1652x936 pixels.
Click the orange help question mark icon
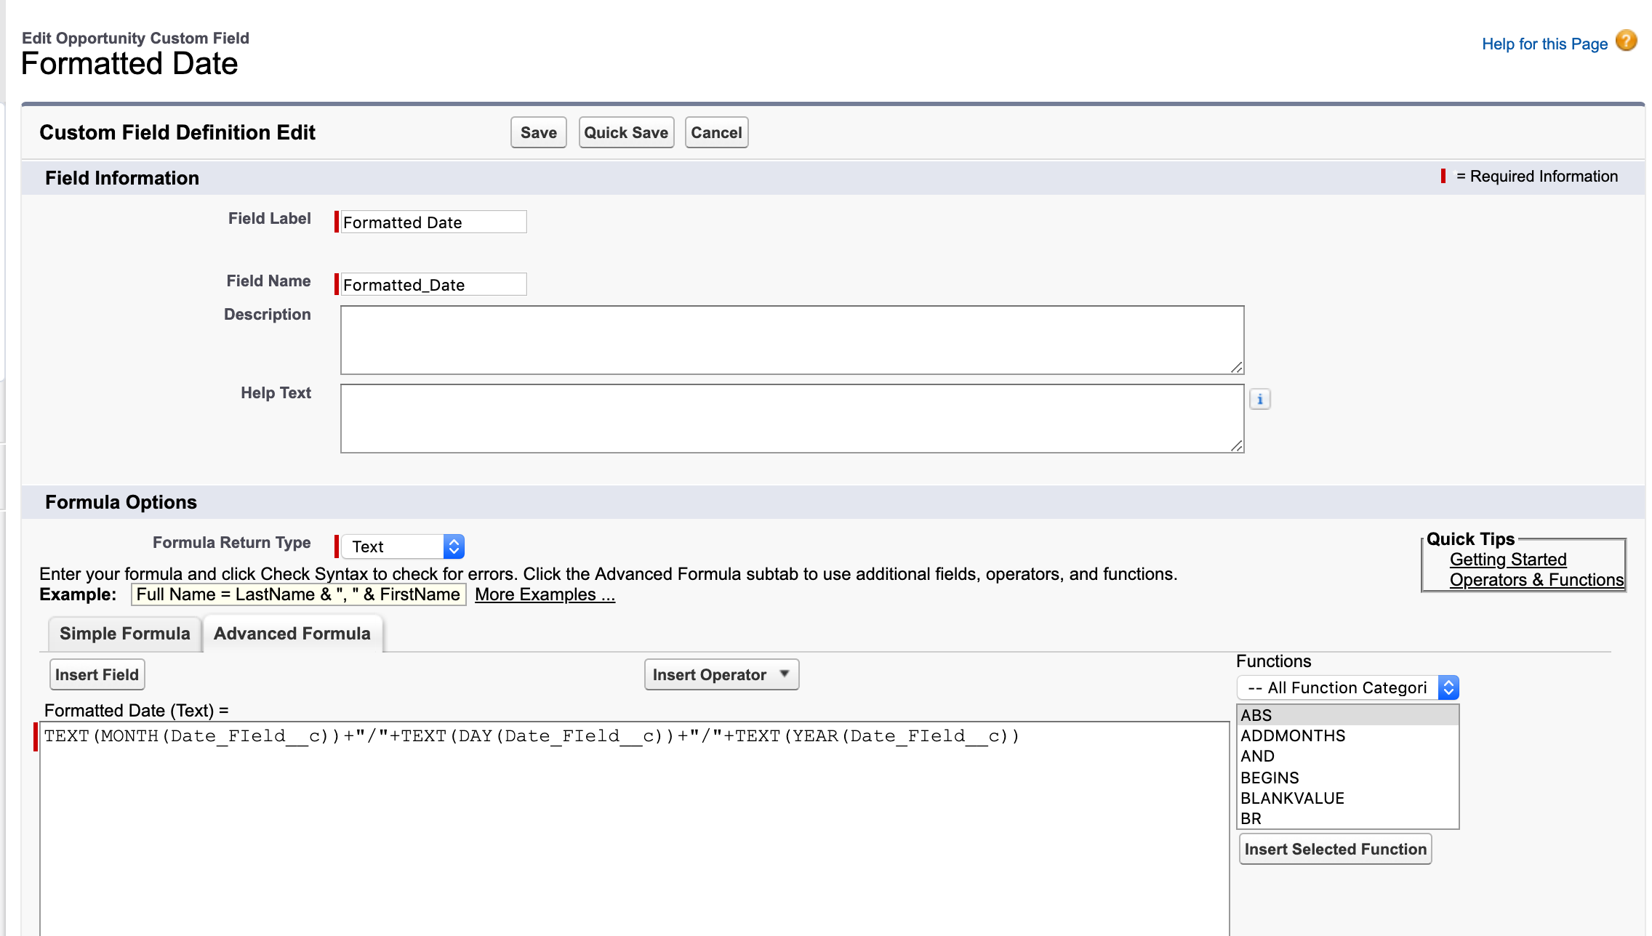point(1626,41)
